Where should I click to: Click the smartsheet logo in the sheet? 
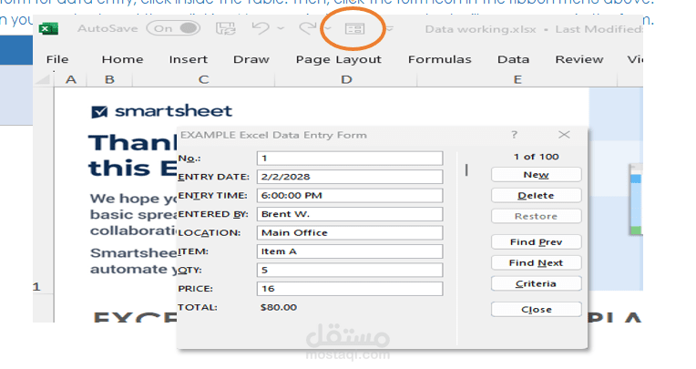pyautogui.click(x=161, y=111)
